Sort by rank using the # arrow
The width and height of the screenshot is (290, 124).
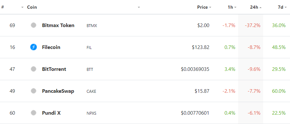pyautogui.click(x=22, y=7)
